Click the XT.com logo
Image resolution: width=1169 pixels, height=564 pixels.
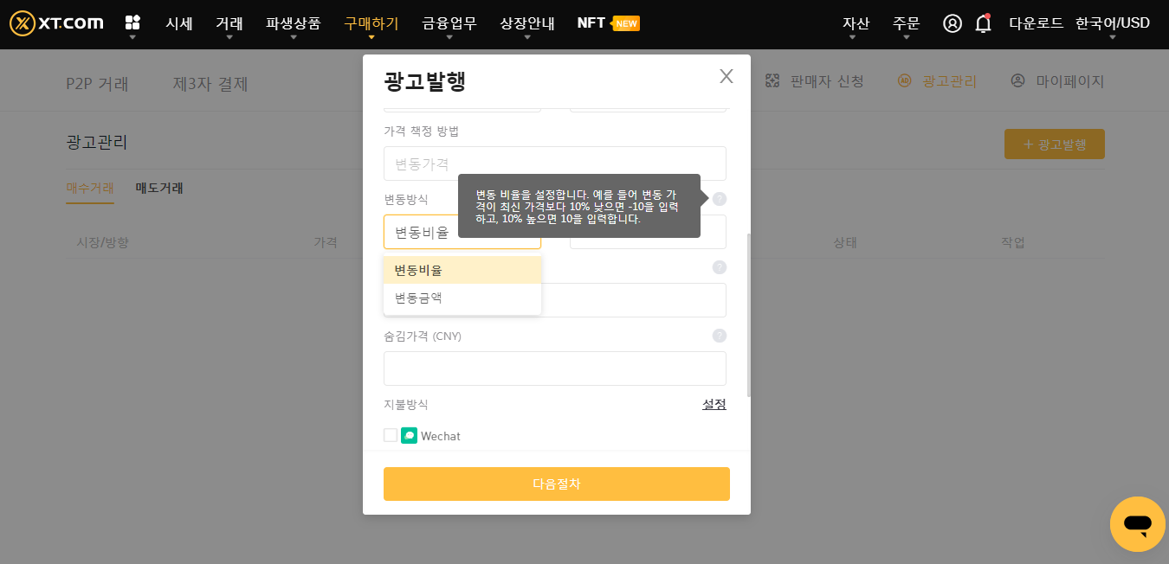[x=56, y=23]
